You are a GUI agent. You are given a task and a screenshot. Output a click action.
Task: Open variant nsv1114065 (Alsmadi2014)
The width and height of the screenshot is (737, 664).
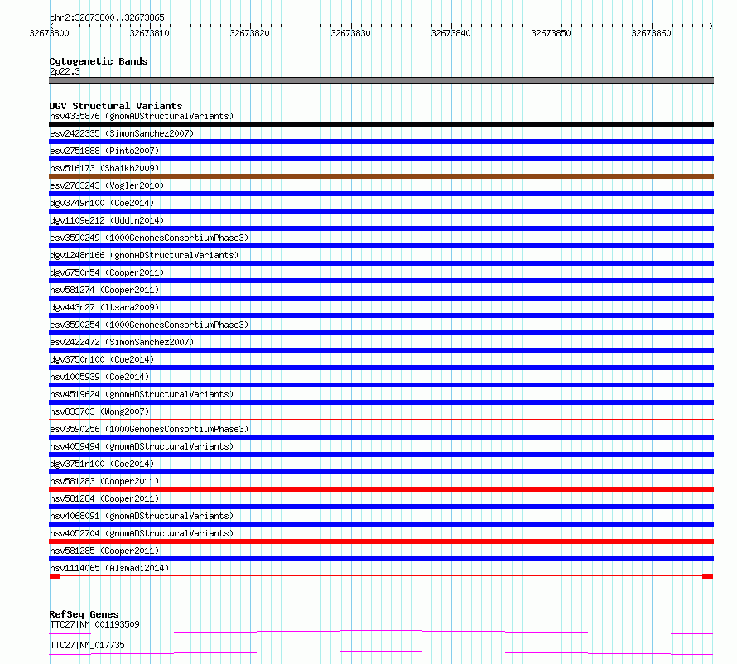(x=109, y=568)
